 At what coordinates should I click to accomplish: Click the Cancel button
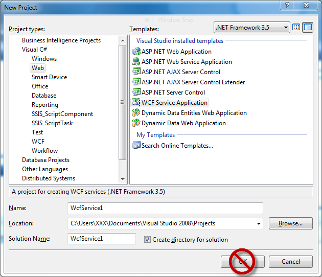click(x=291, y=261)
